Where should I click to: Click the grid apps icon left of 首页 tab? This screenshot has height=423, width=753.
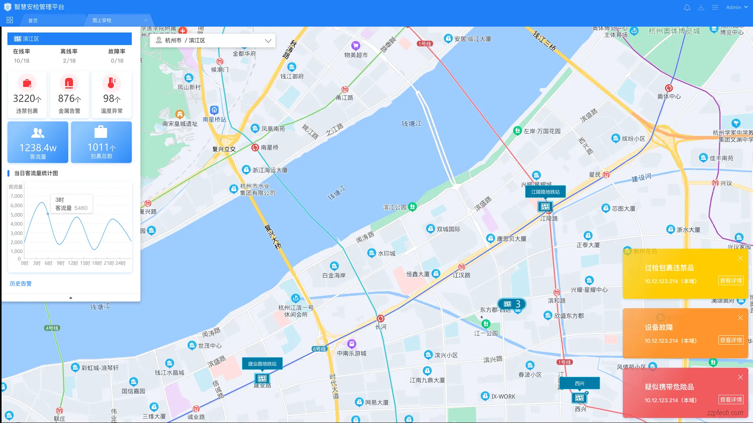click(10, 20)
